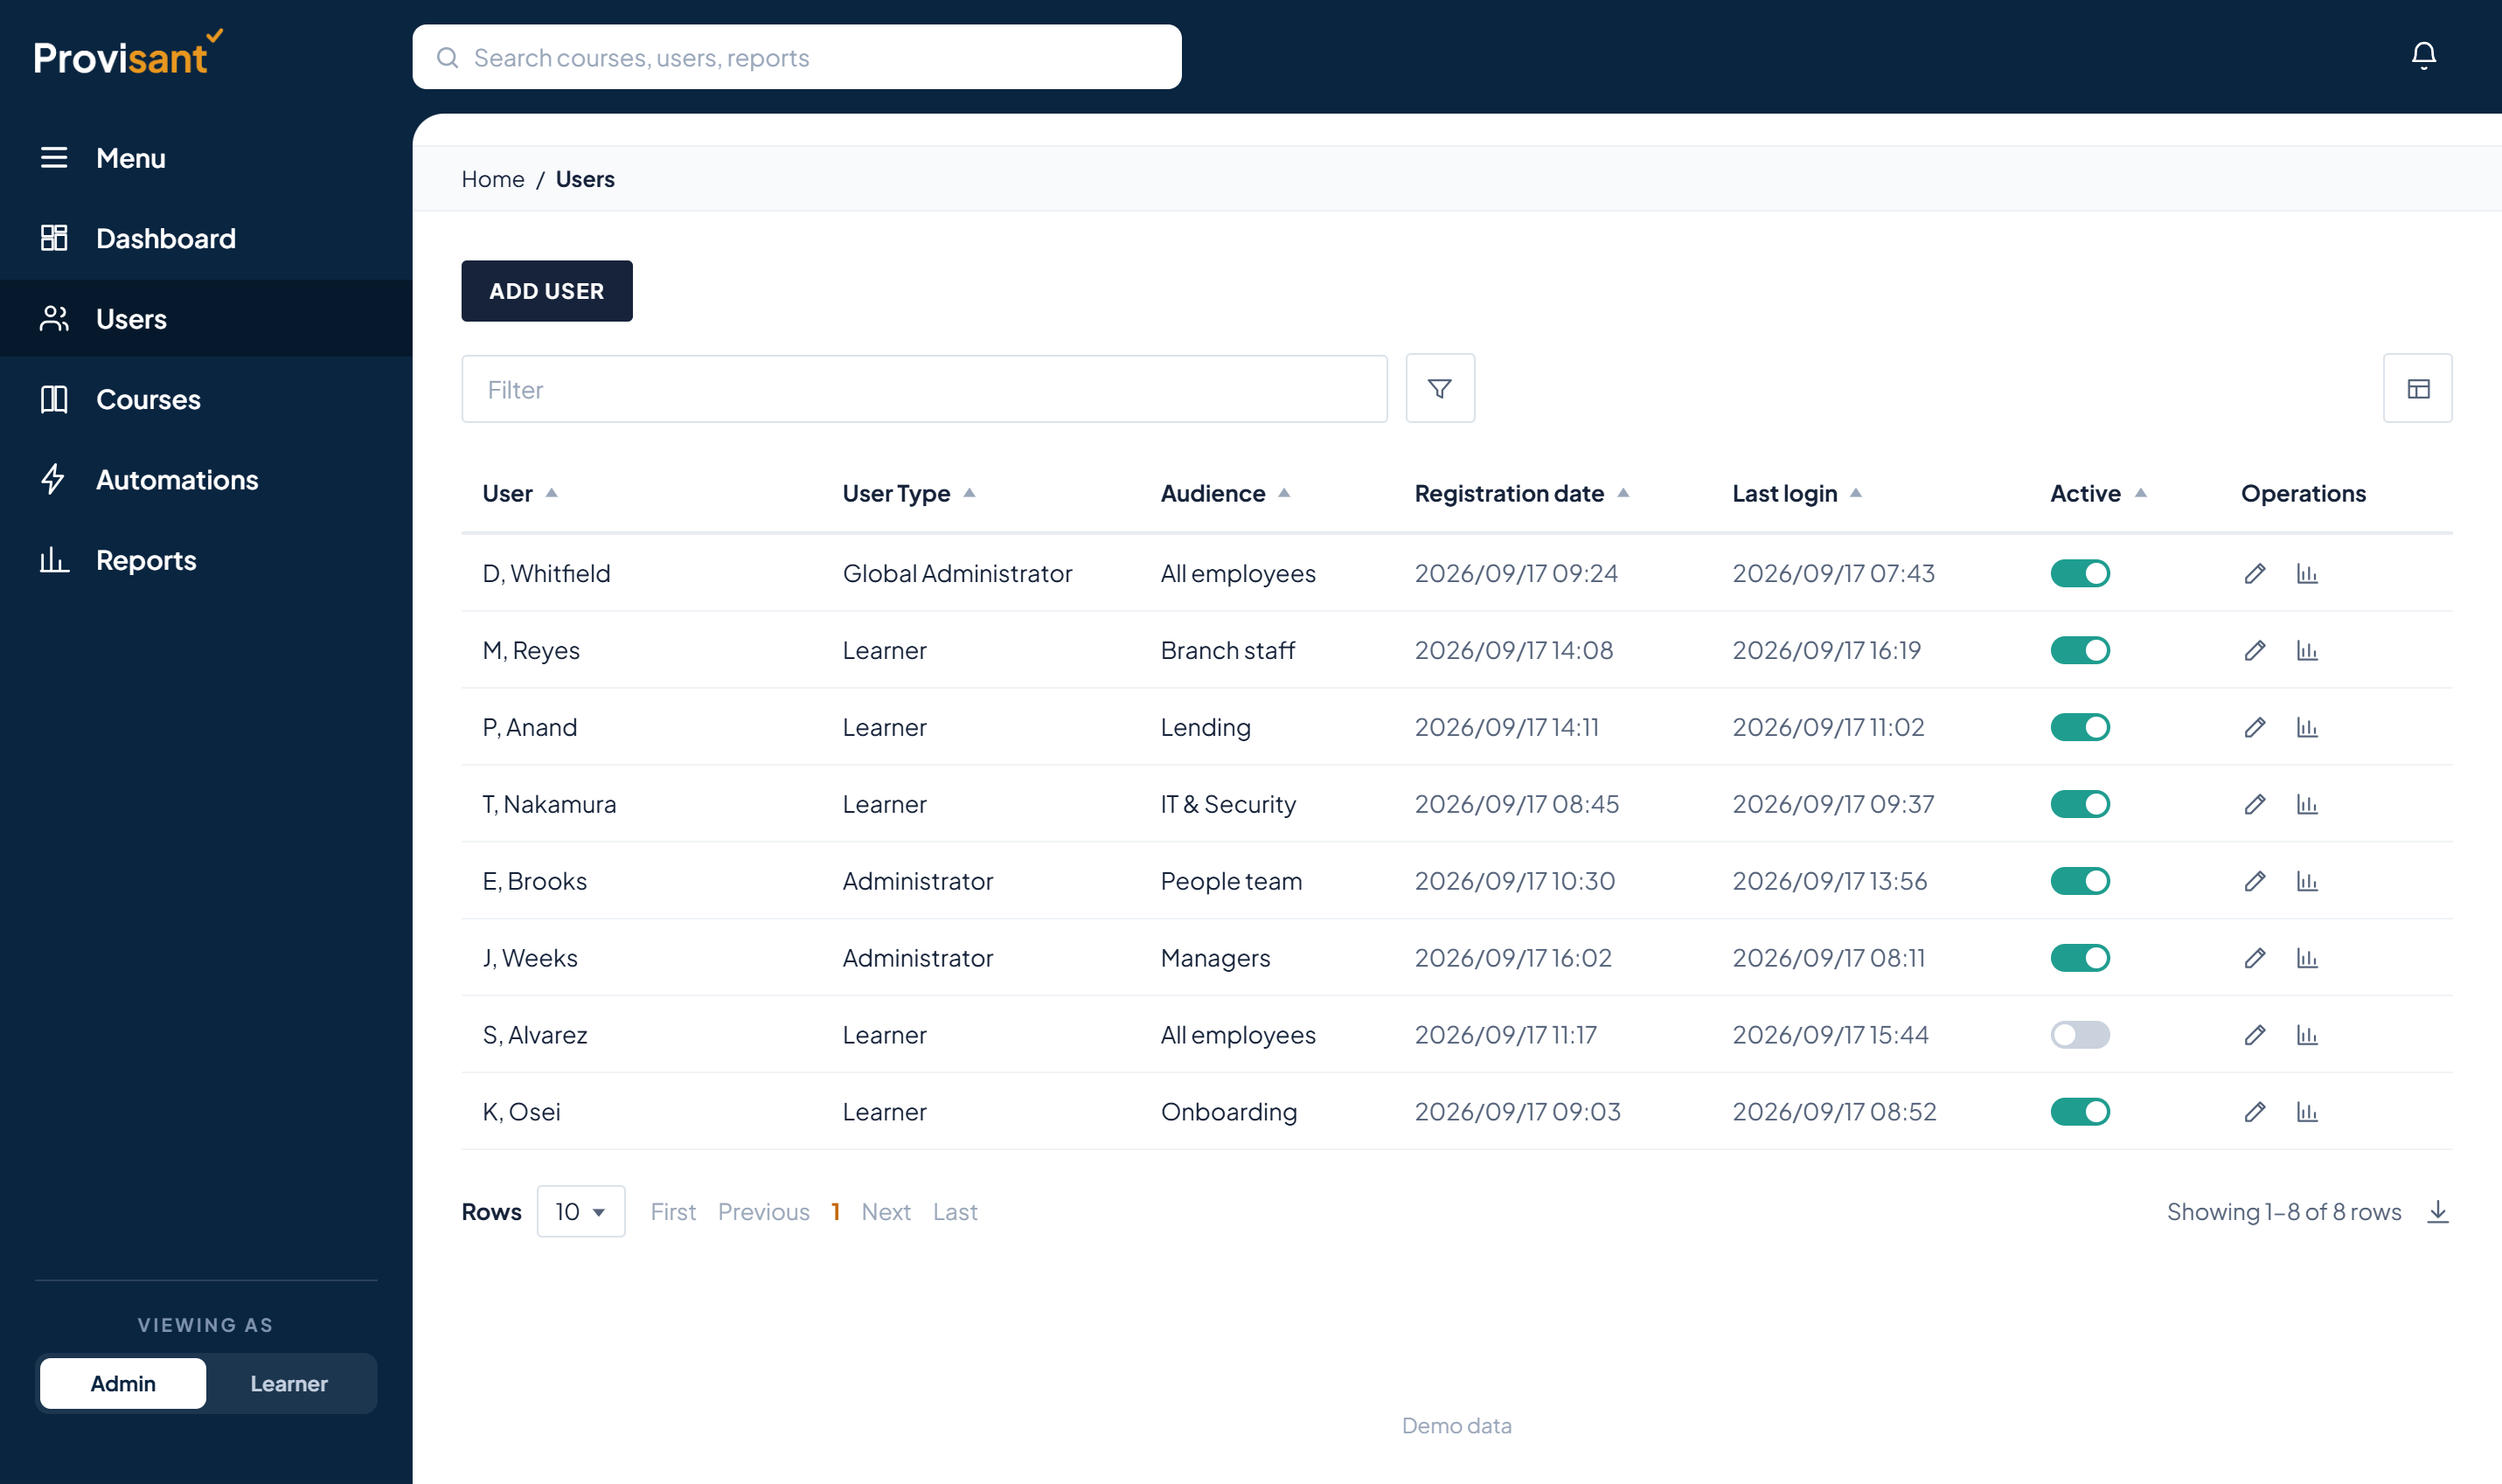Click the search magnifier icon
Image resolution: width=2502 pixels, height=1484 pixels.
pos(447,58)
